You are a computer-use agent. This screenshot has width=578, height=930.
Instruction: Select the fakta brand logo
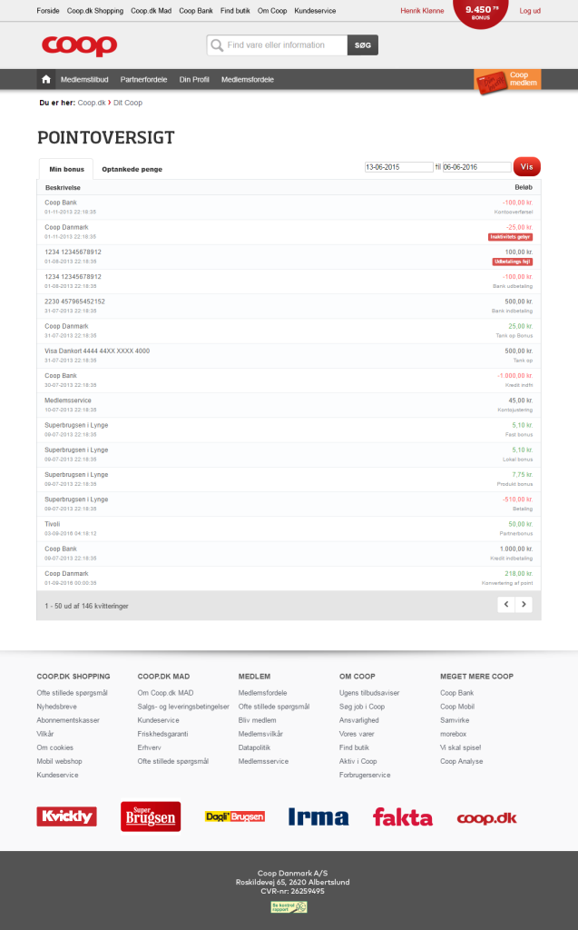402,817
